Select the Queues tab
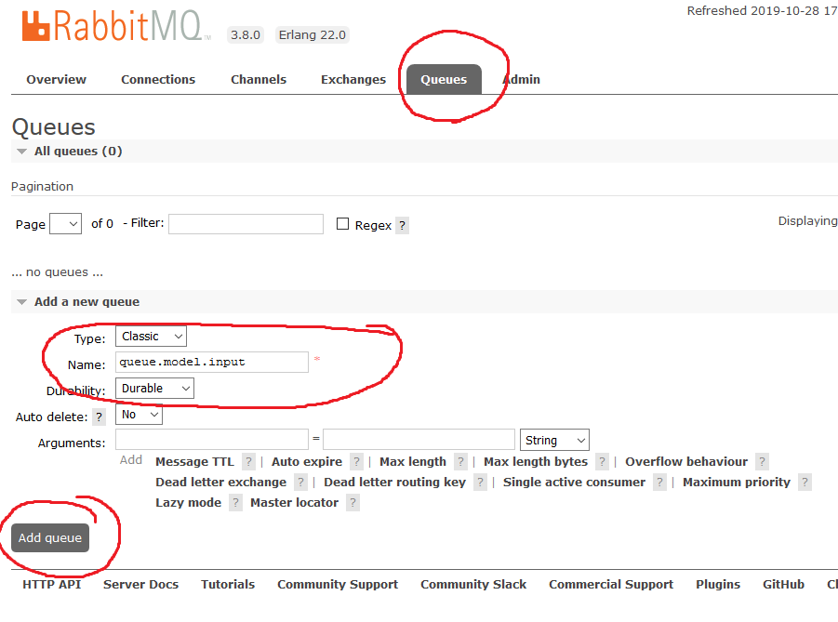The width and height of the screenshot is (838, 622). [x=445, y=80]
